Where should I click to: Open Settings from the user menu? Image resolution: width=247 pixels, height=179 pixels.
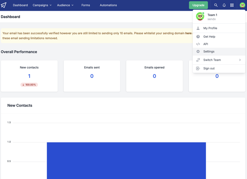click(219, 52)
